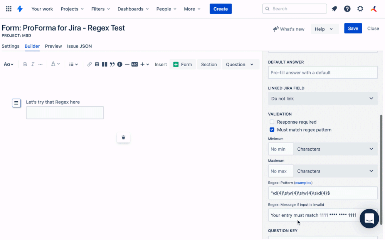385x240 pixels.
Task: Enable the Response required checkbox
Action: click(x=272, y=122)
